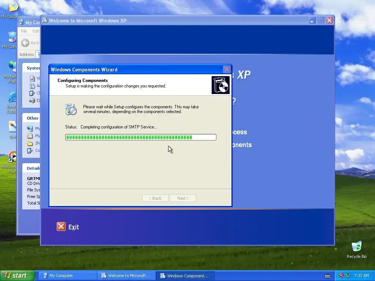Screen dimensions: 375x281
Task: Switch to My Computer taskbar button
Action: coord(67,276)
